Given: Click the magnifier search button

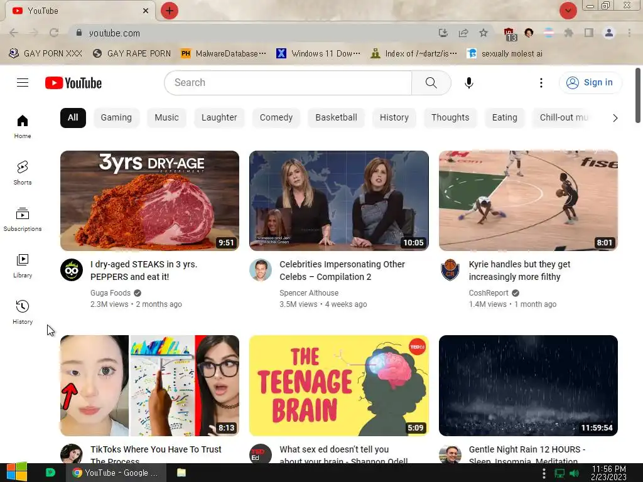Looking at the screenshot, I should [431, 83].
